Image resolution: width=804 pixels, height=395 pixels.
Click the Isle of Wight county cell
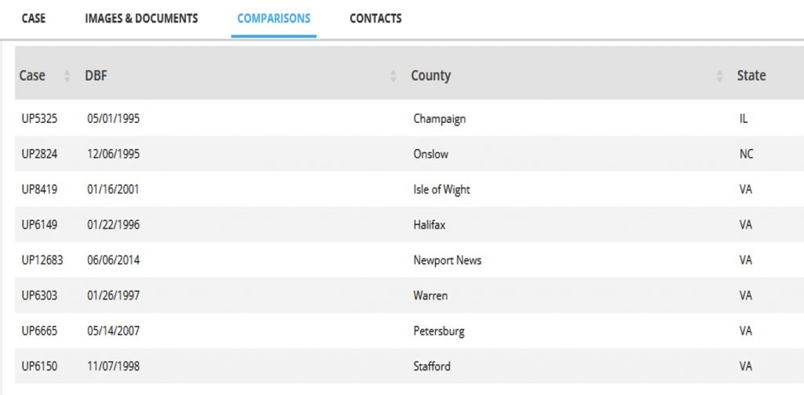pyautogui.click(x=441, y=190)
